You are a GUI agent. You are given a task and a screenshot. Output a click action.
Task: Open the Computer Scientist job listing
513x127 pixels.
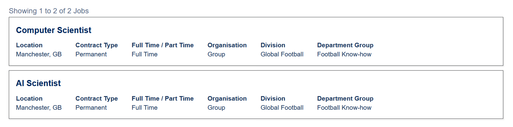click(54, 30)
